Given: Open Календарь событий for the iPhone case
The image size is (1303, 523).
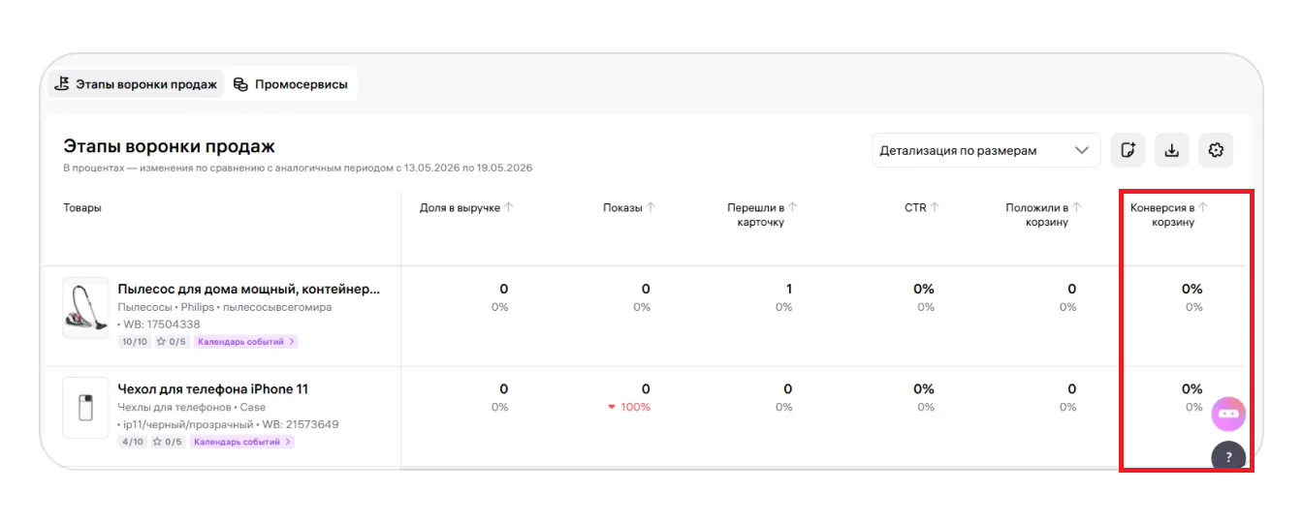Looking at the screenshot, I should (242, 442).
